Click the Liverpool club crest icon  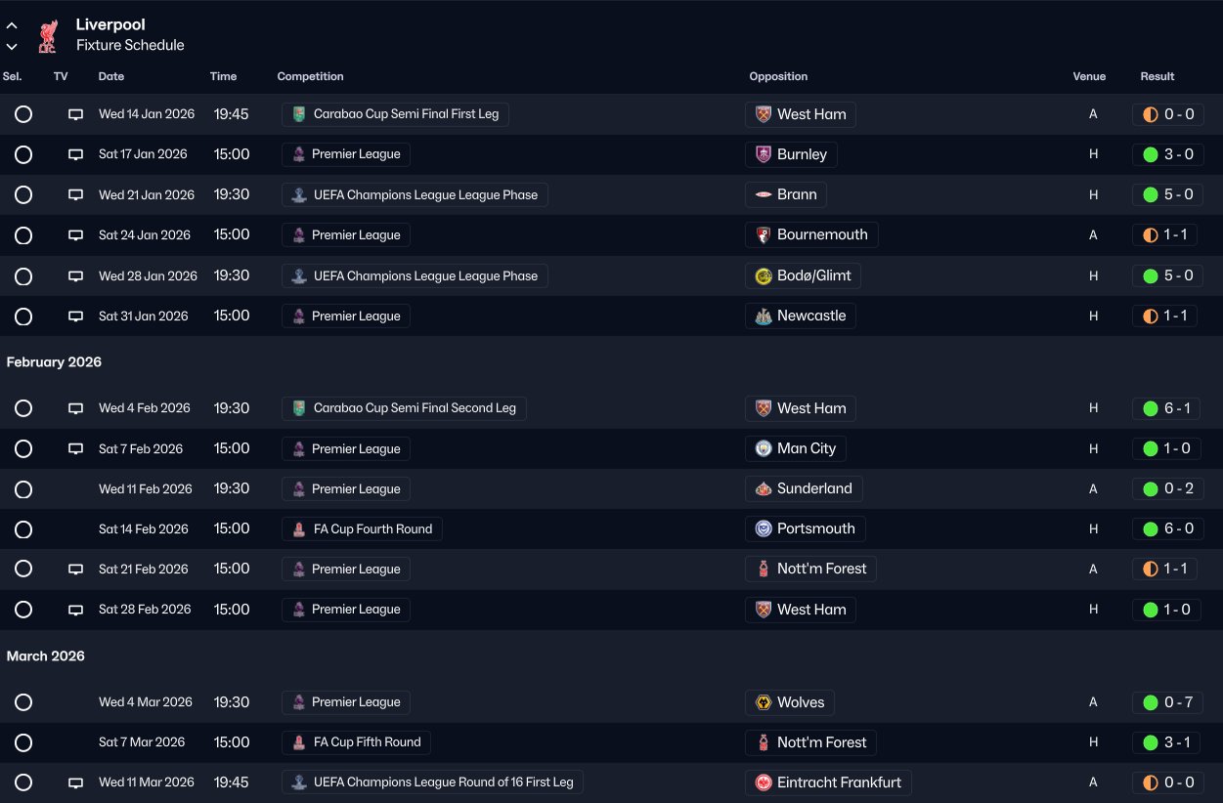pyautogui.click(x=47, y=36)
